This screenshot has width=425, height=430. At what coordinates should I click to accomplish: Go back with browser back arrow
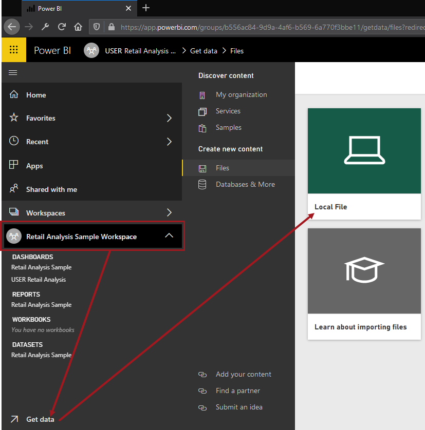pyautogui.click(x=12, y=27)
